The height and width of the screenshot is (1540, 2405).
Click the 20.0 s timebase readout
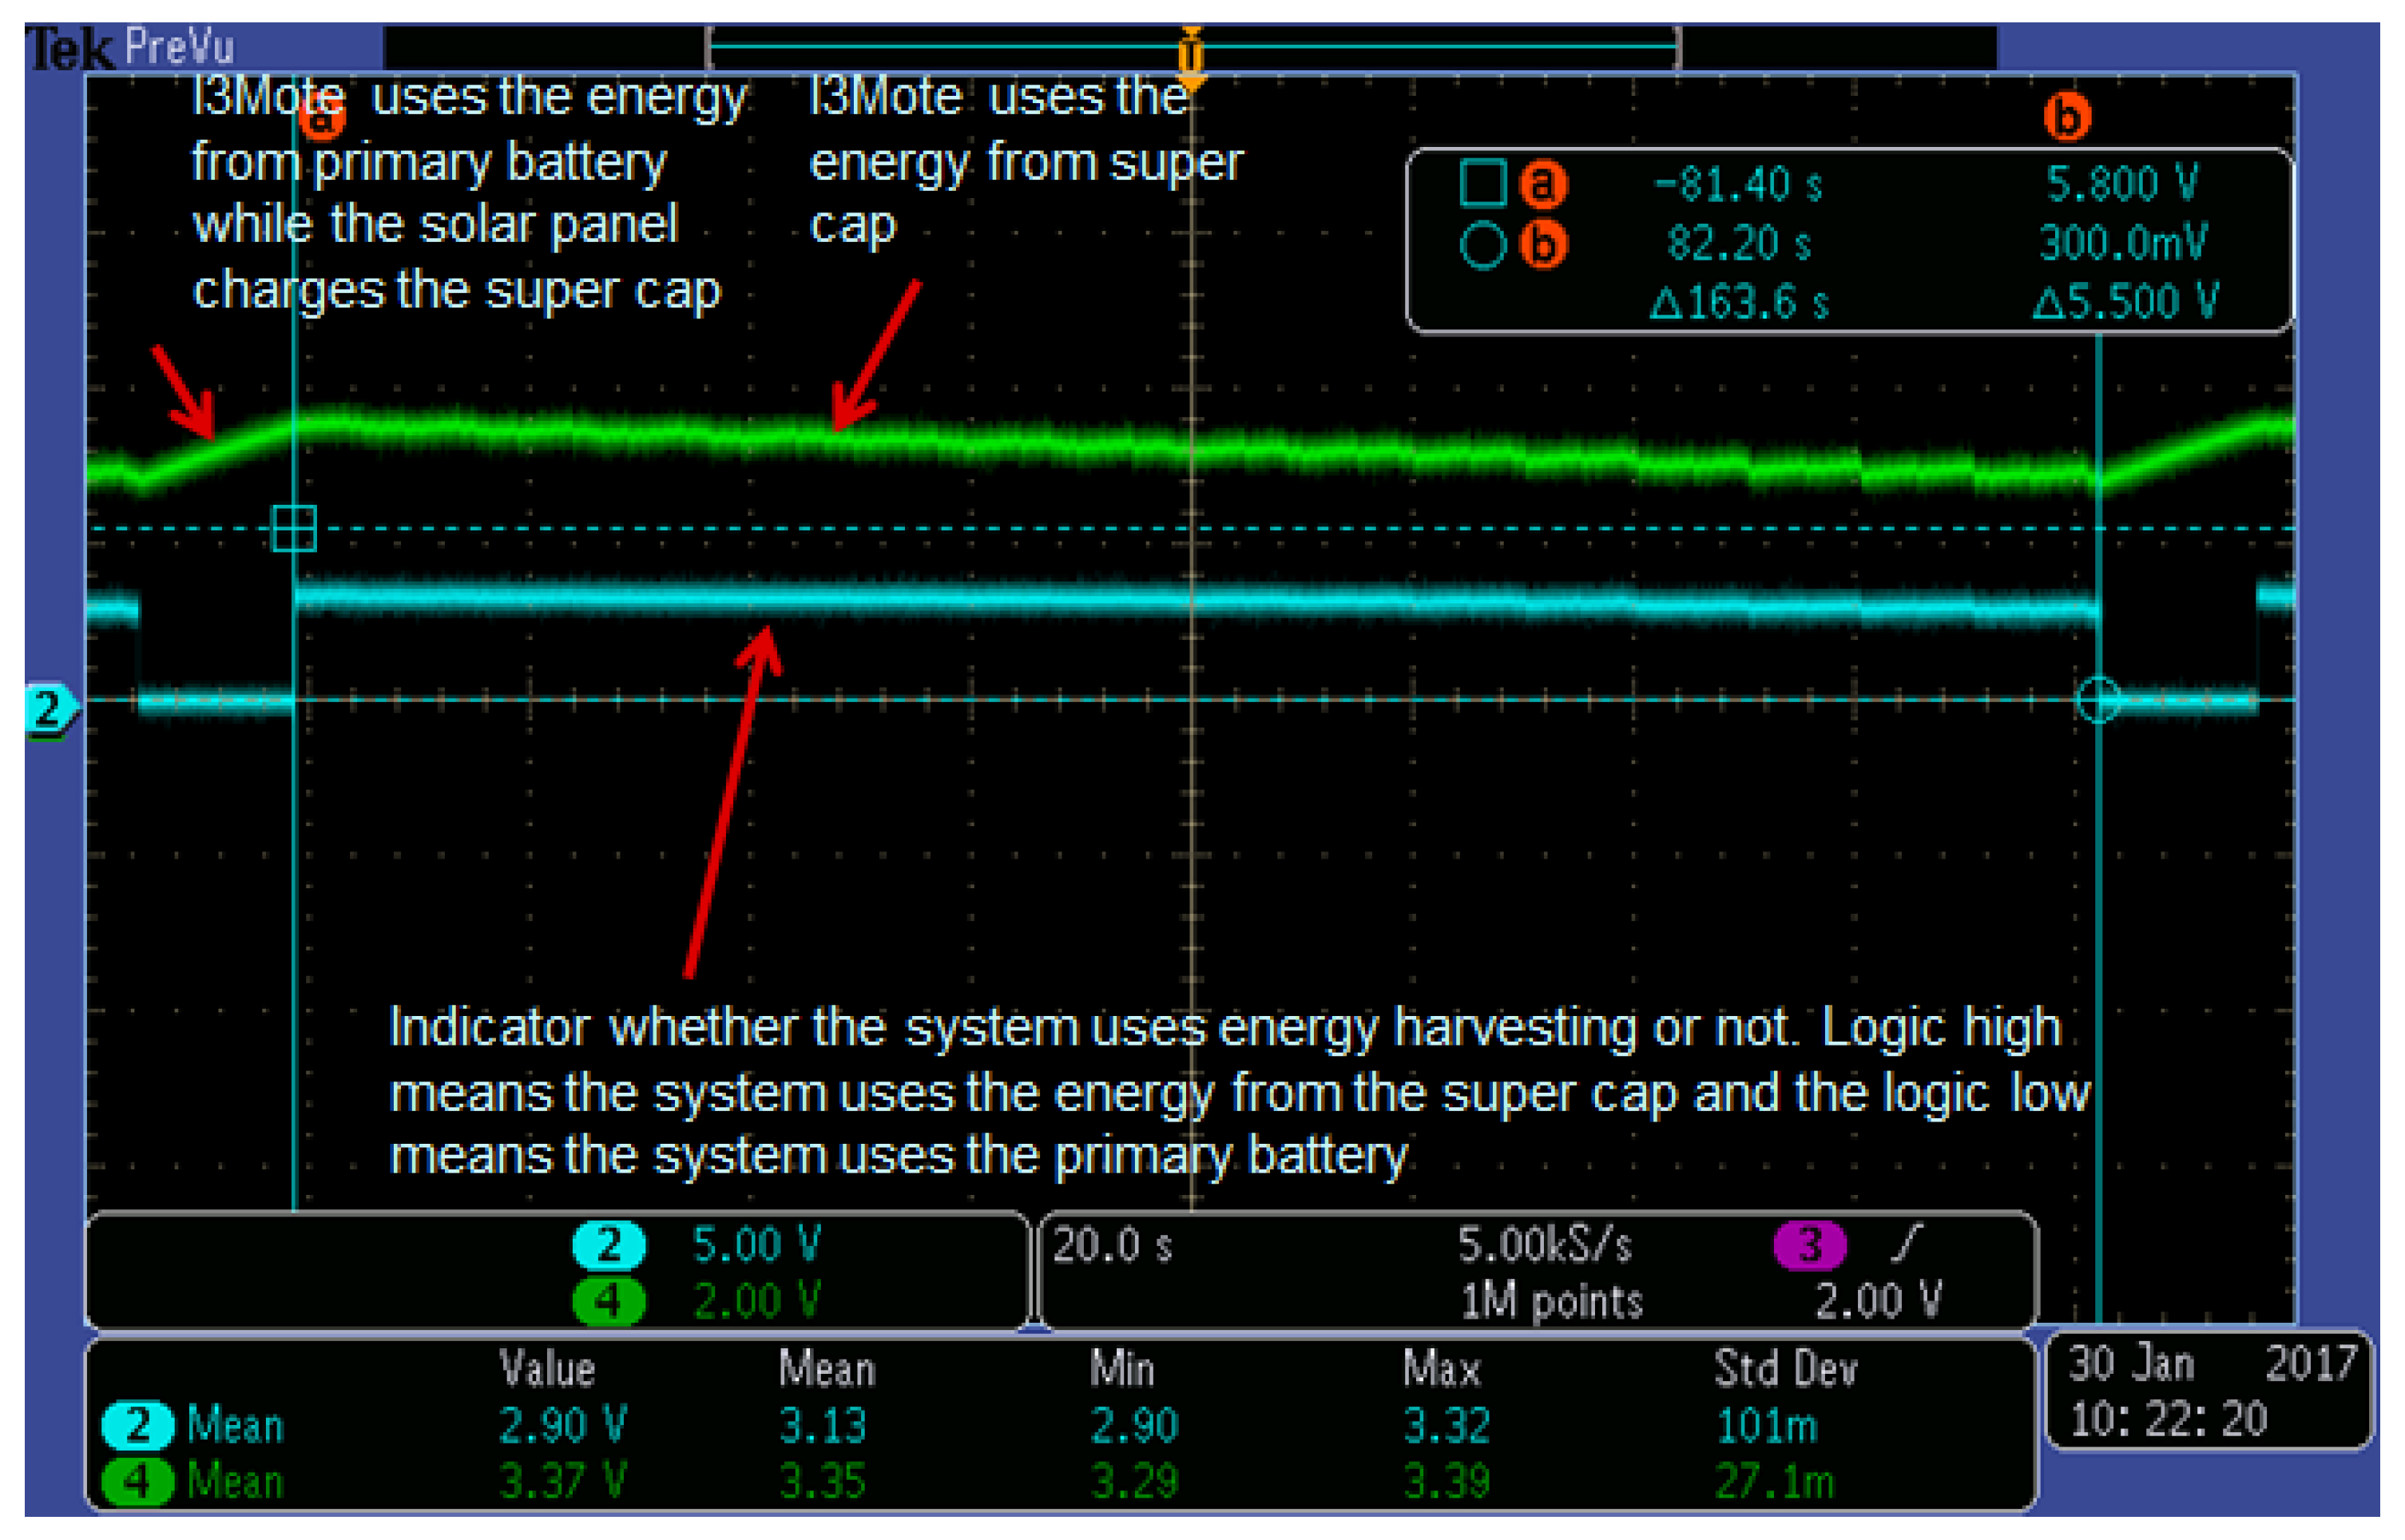pos(1111,1246)
